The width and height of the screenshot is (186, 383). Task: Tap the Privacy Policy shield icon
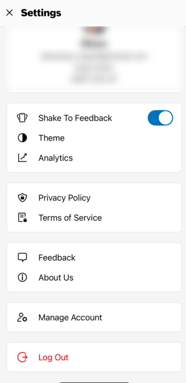coord(22,198)
